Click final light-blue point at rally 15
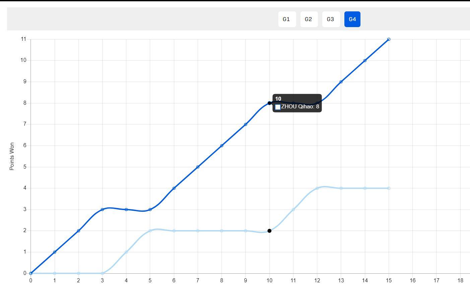Image resolution: width=470 pixels, height=291 pixels. (x=389, y=188)
